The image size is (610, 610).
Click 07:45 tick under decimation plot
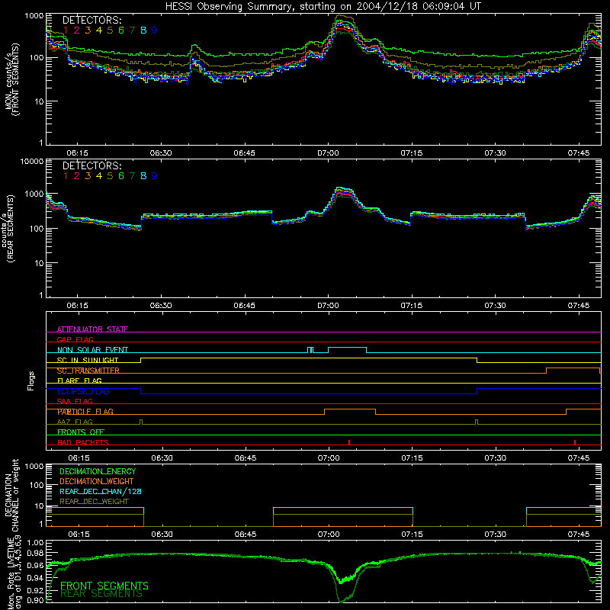click(x=579, y=535)
